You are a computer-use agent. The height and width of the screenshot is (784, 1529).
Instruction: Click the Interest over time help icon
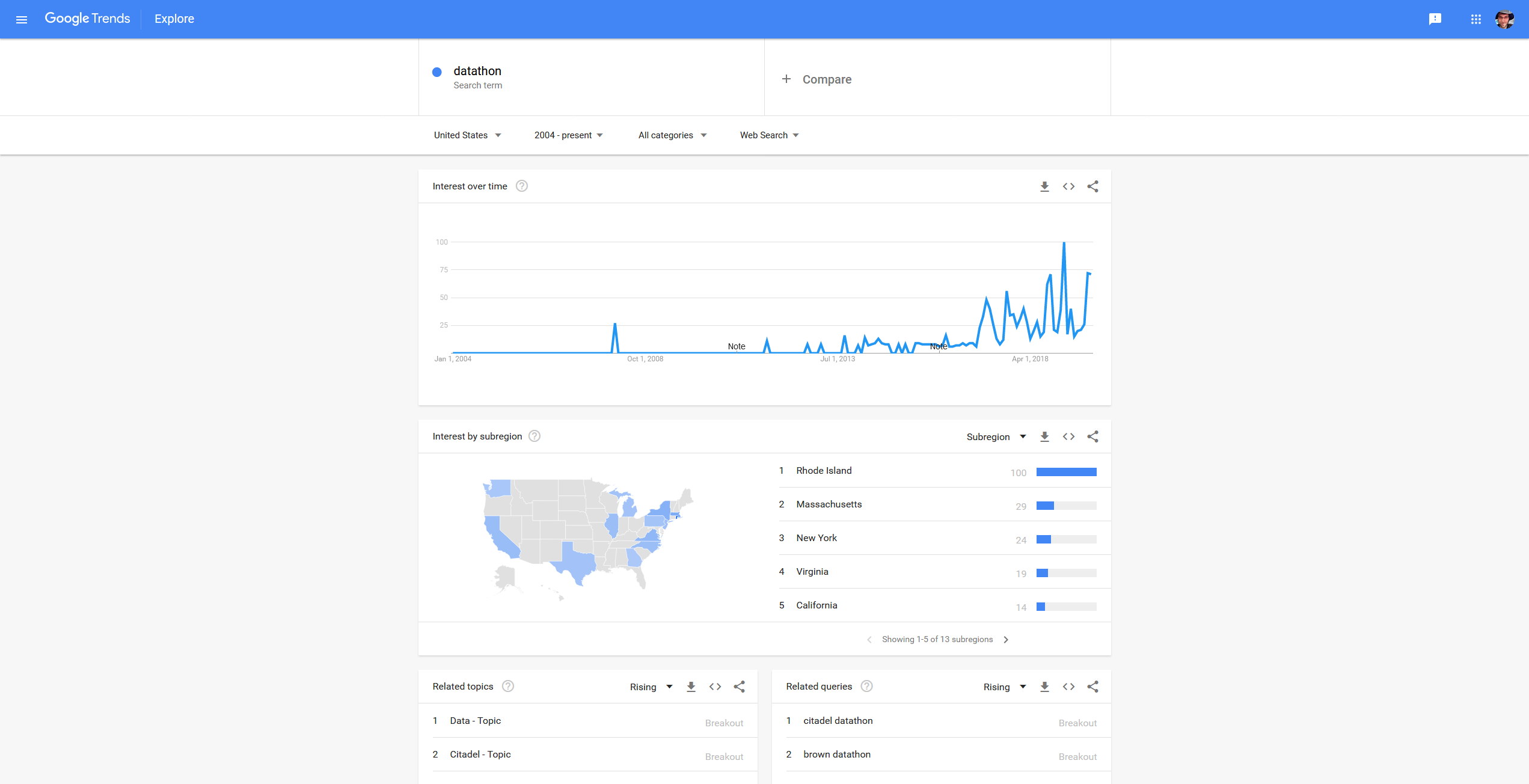coord(521,185)
